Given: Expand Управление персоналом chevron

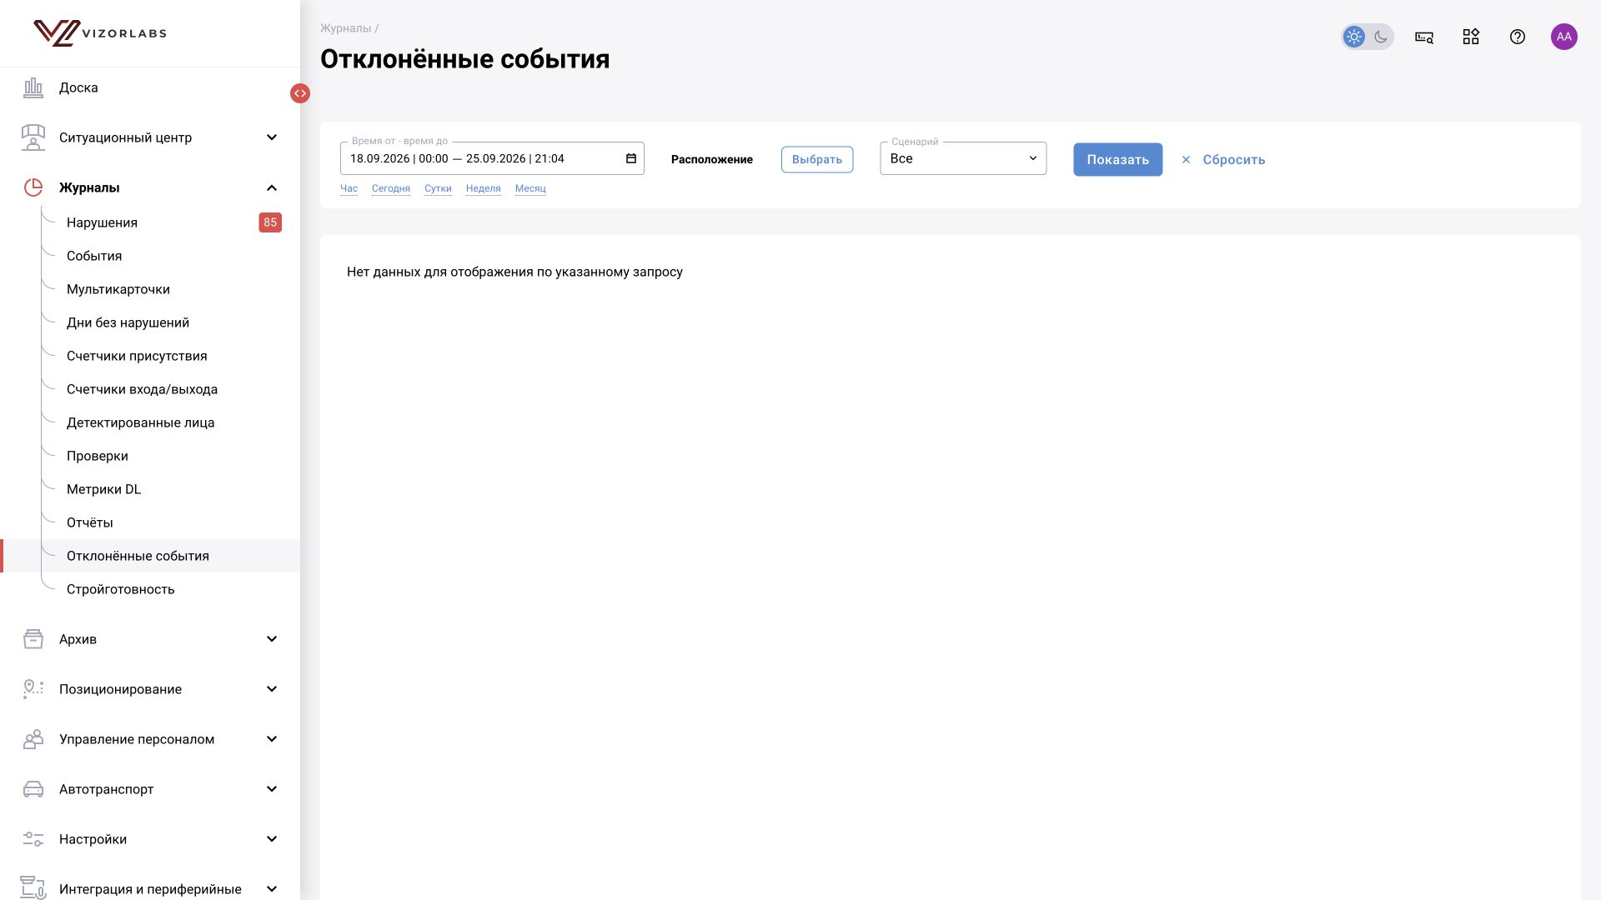Looking at the screenshot, I should click(272, 739).
